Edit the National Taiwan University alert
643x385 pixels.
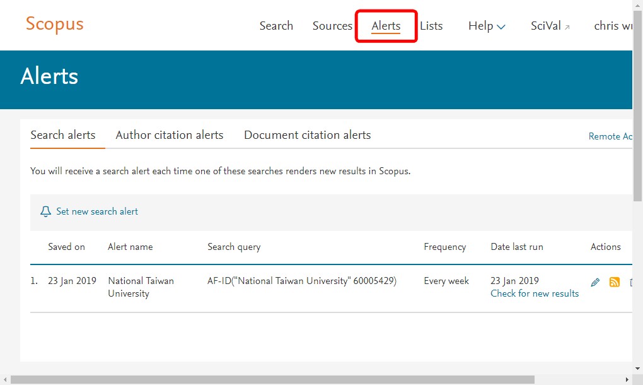point(595,282)
